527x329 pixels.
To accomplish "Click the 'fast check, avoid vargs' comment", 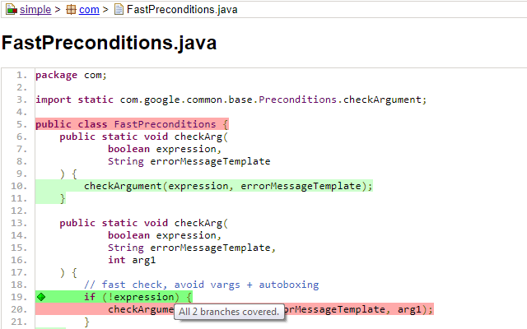I will pos(201,285).
